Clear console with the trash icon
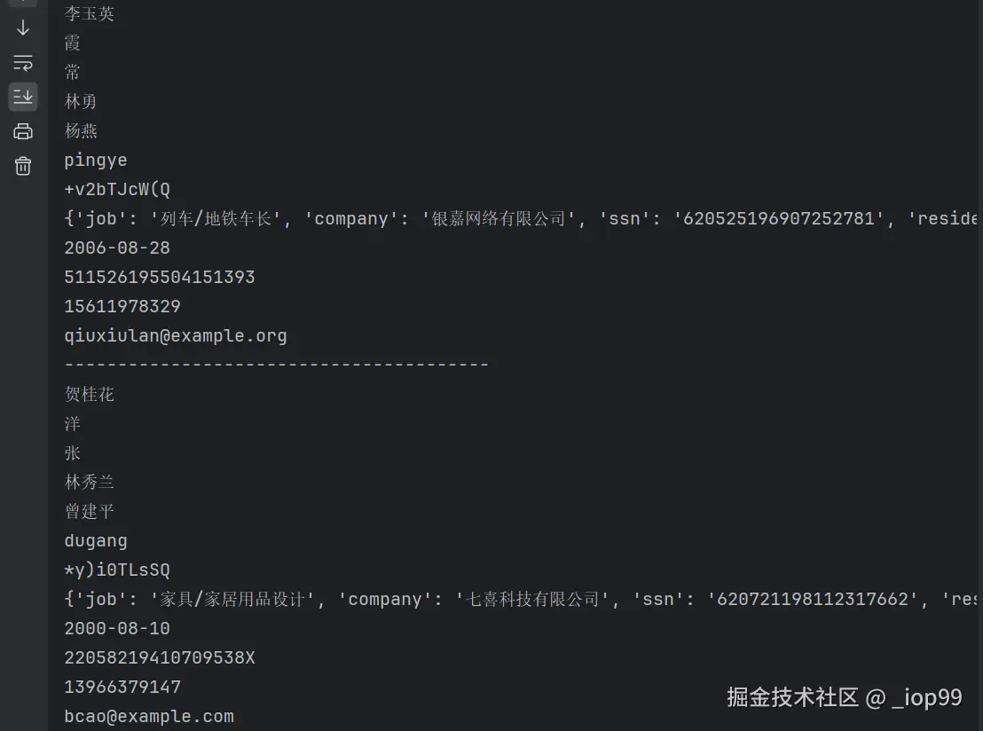 click(23, 166)
